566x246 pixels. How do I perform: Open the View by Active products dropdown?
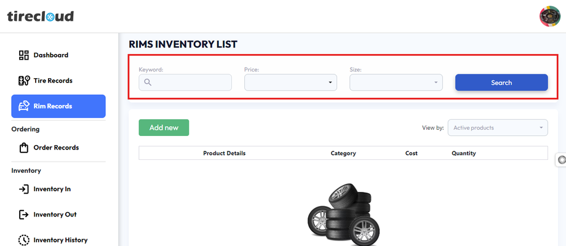point(498,128)
